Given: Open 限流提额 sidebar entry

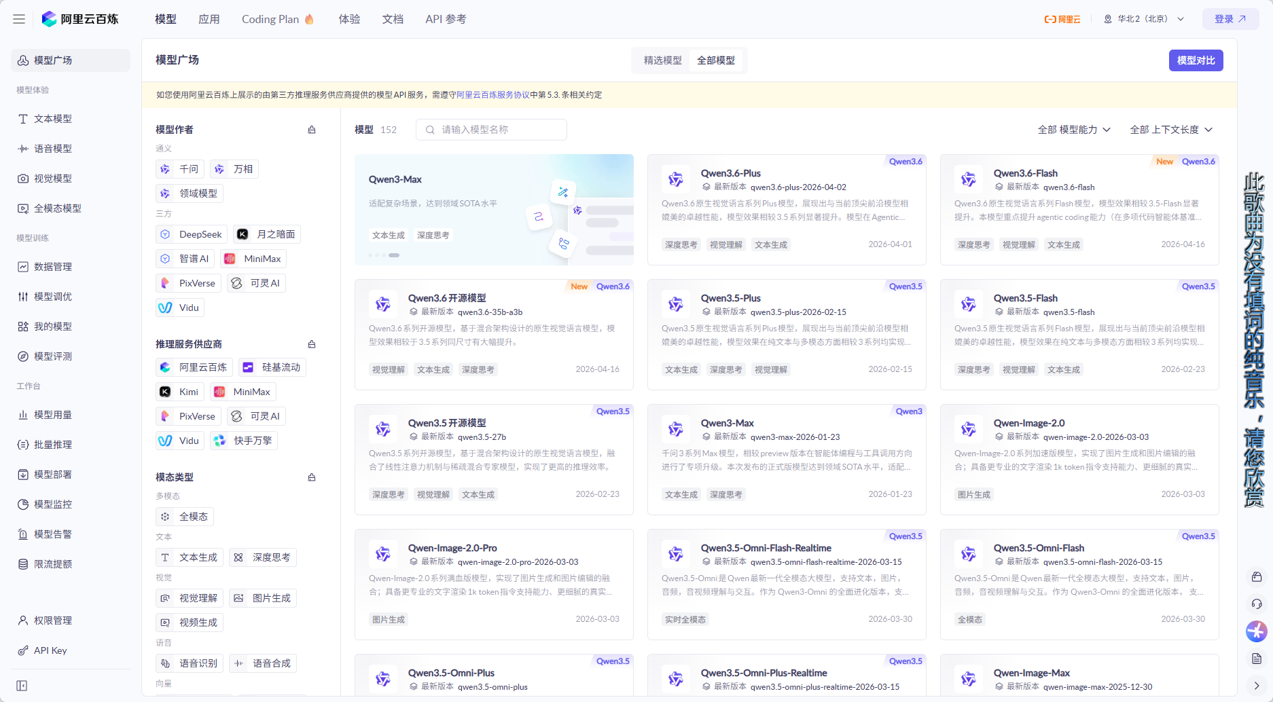Looking at the screenshot, I should pyautogui.click(x=71, y=564).
